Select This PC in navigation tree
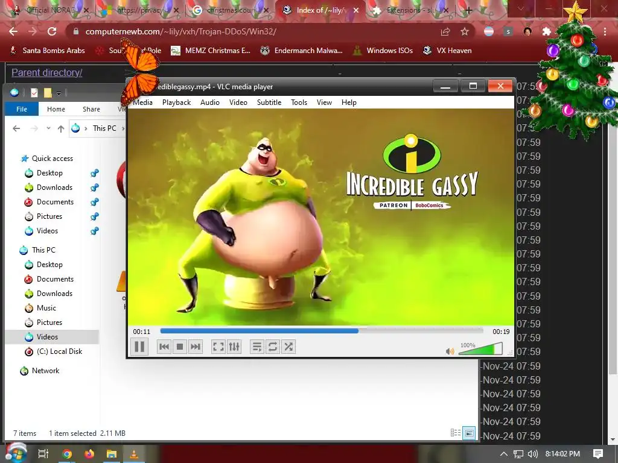The image size is (618, 463). (43, 250)
